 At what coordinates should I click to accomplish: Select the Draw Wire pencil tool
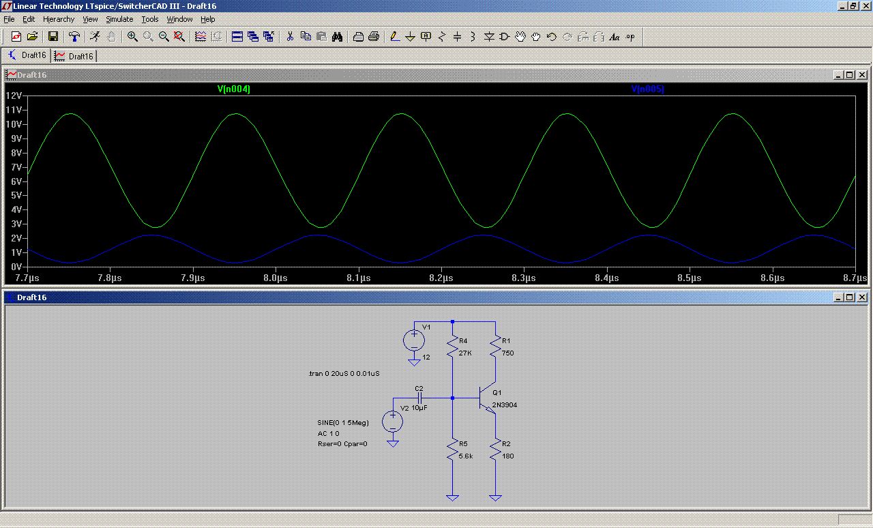click(394, 37)
